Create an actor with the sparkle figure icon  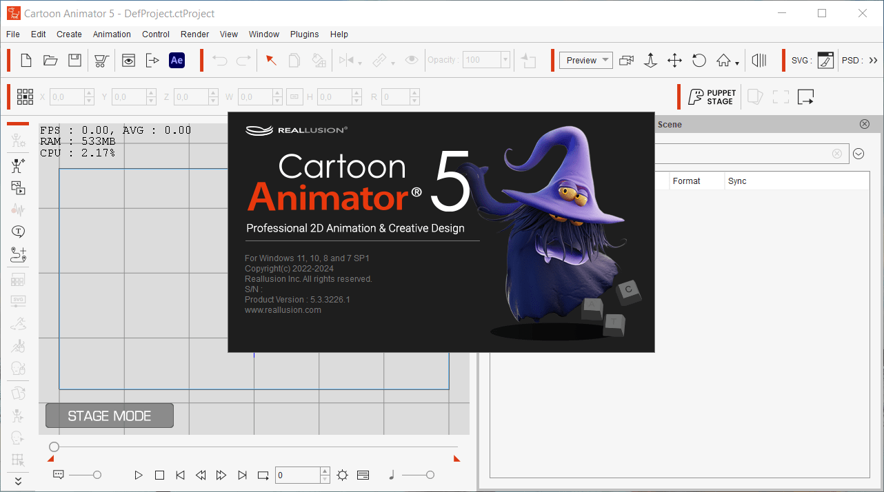click(18, 165)
